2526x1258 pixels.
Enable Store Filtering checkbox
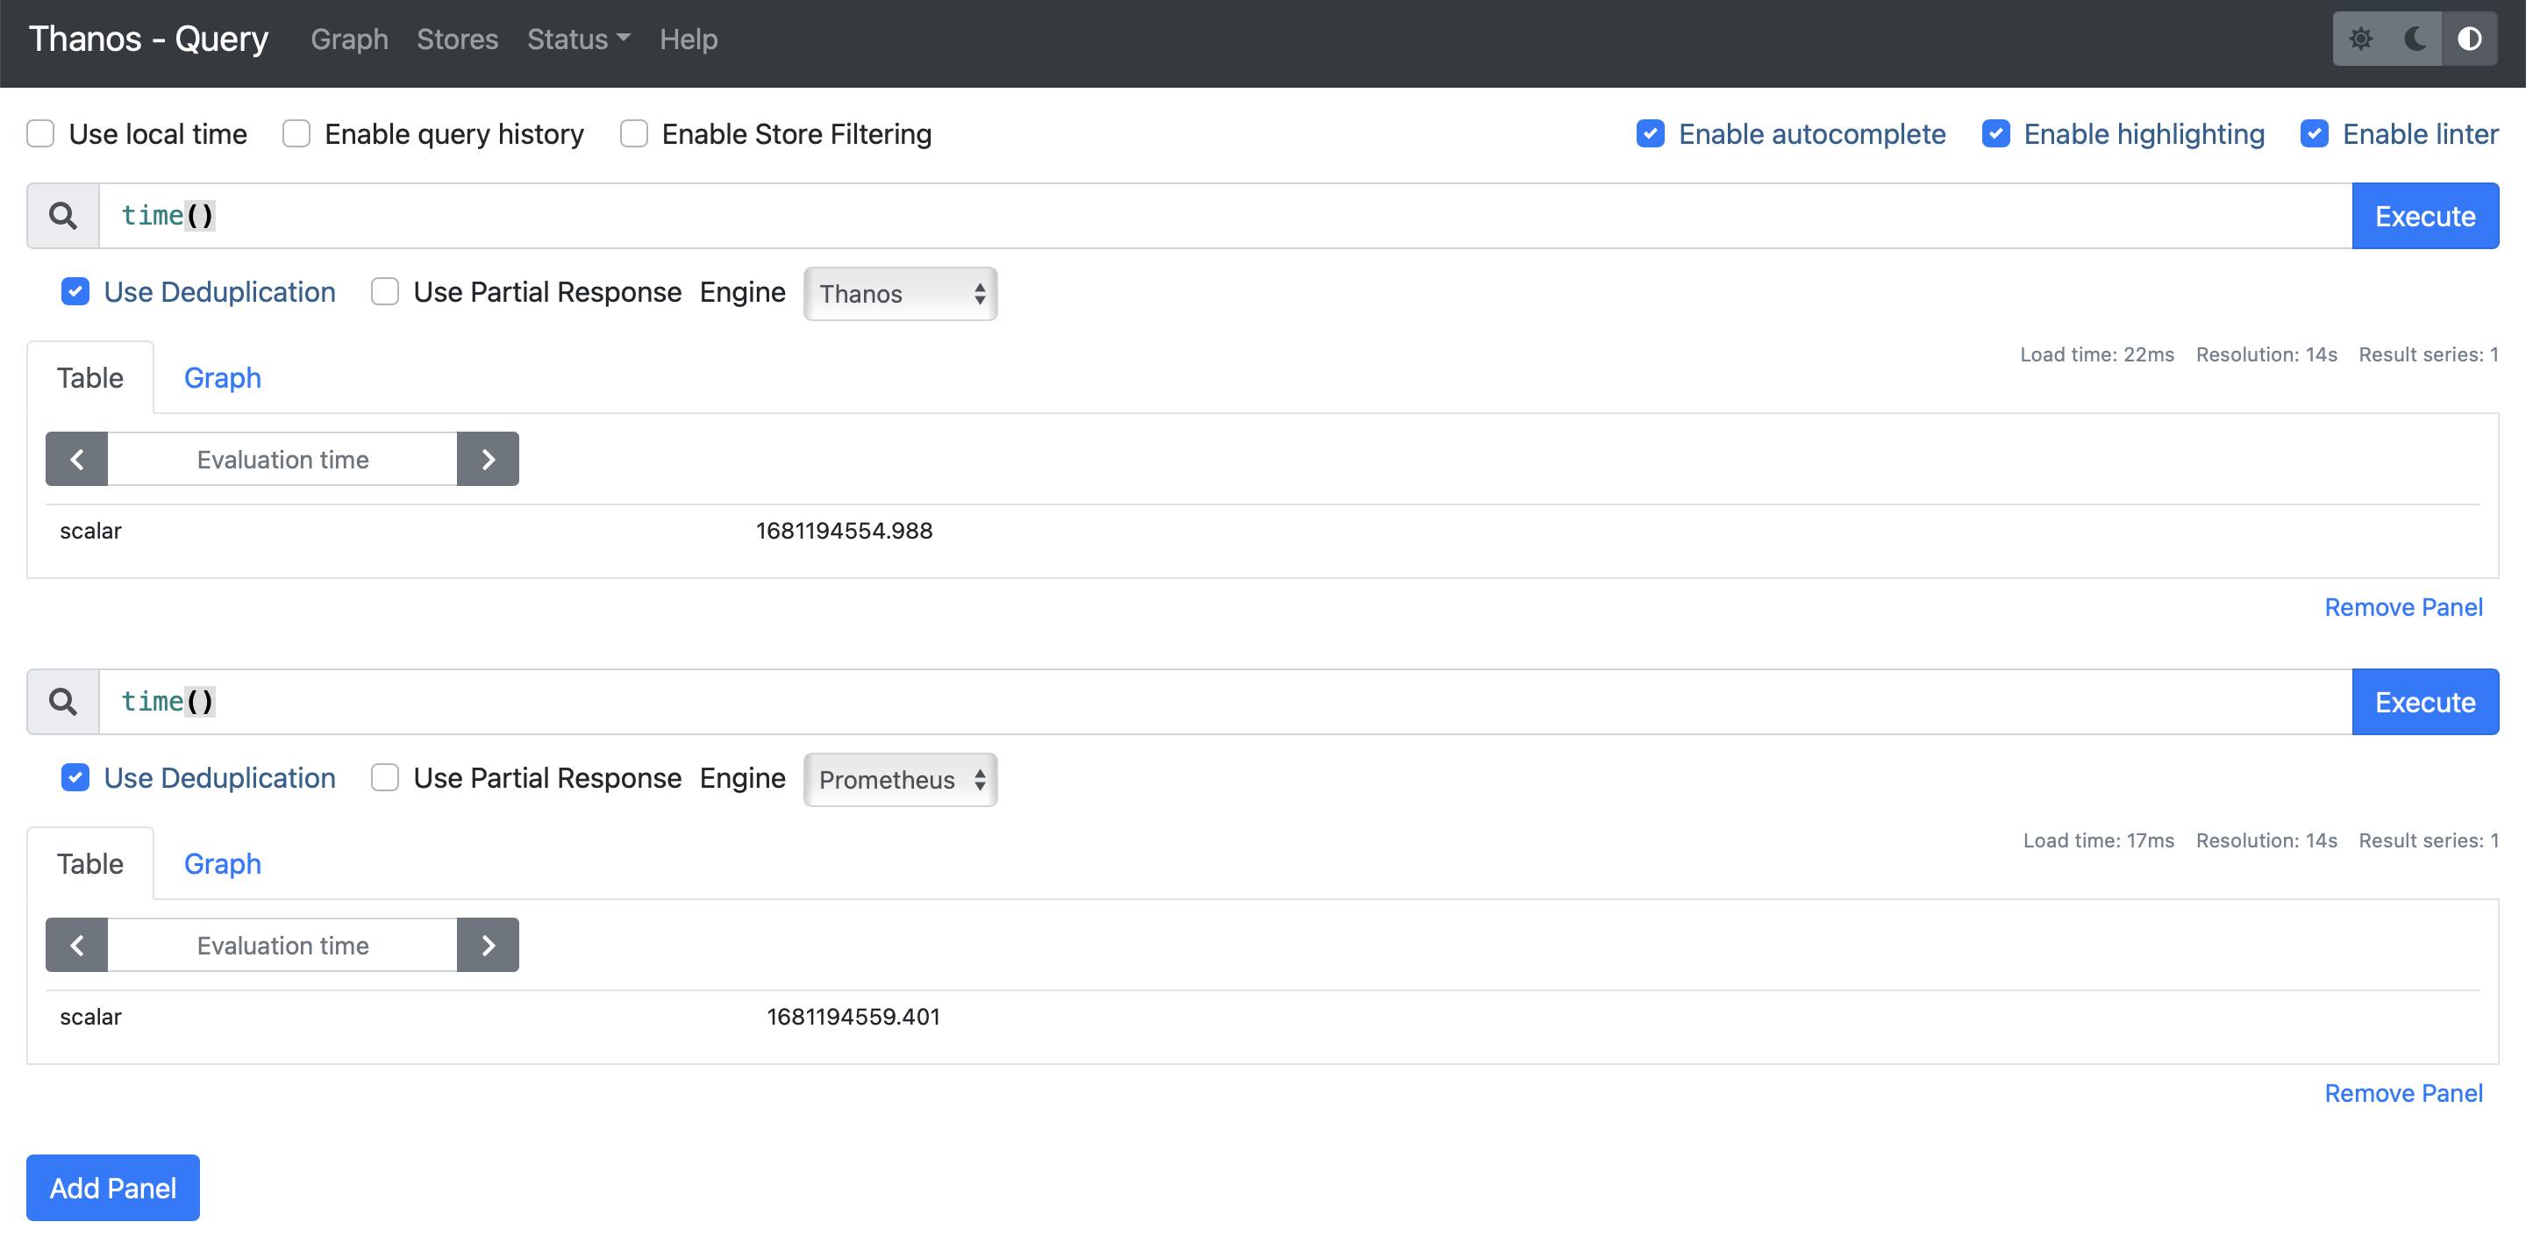633,134
